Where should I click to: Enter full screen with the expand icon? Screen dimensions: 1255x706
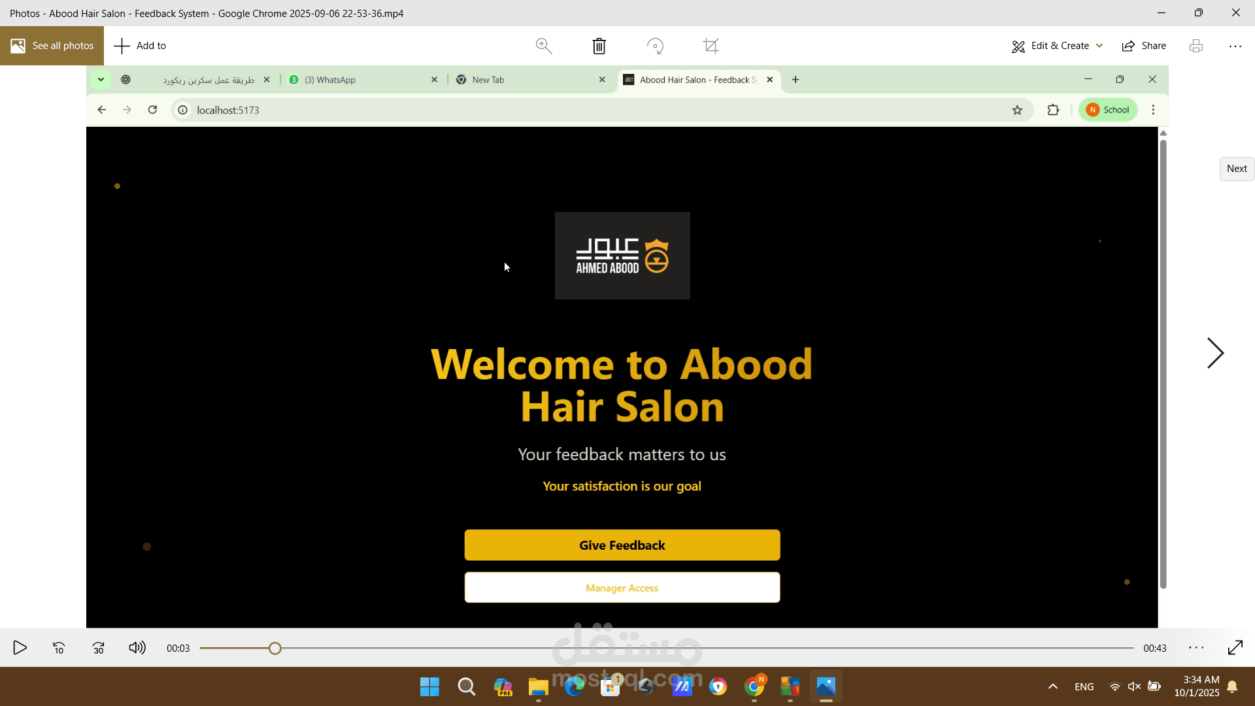coord(1235,648)
